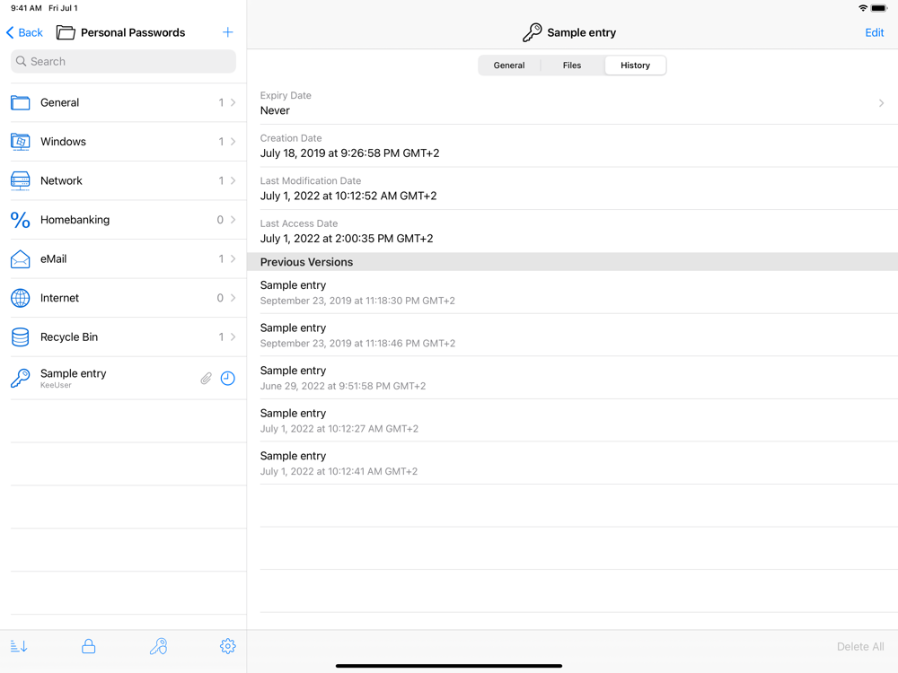Screen dimensions: 898x673
Task: Open settings via the gear icon
Action: (x=228, y=647)
